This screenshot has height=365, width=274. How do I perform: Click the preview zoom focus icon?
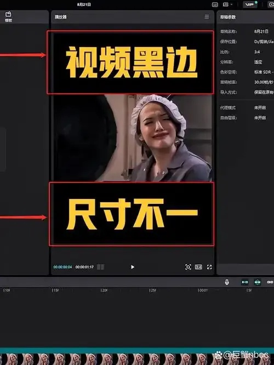188,267
